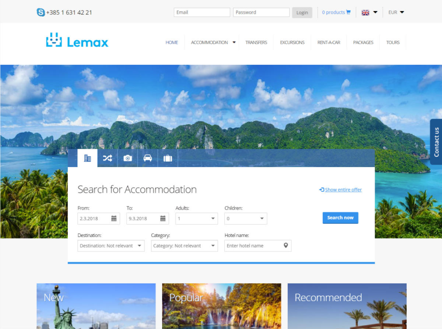Select the car icon to search rentals

click(x=147, y=158)
